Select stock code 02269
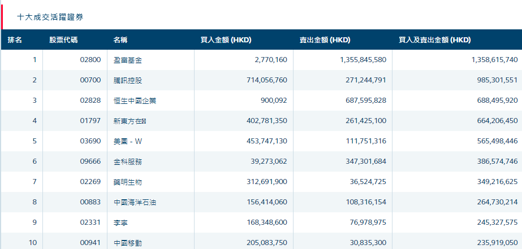 tap(90, 181)
